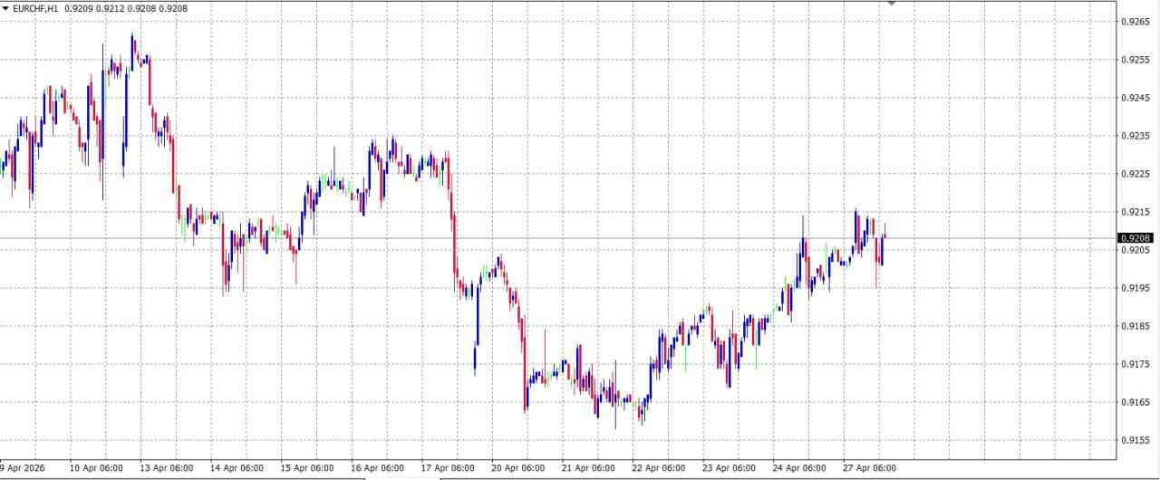Click the 21 Apr 06:00 time label
1160x480 pixels.
588,468
